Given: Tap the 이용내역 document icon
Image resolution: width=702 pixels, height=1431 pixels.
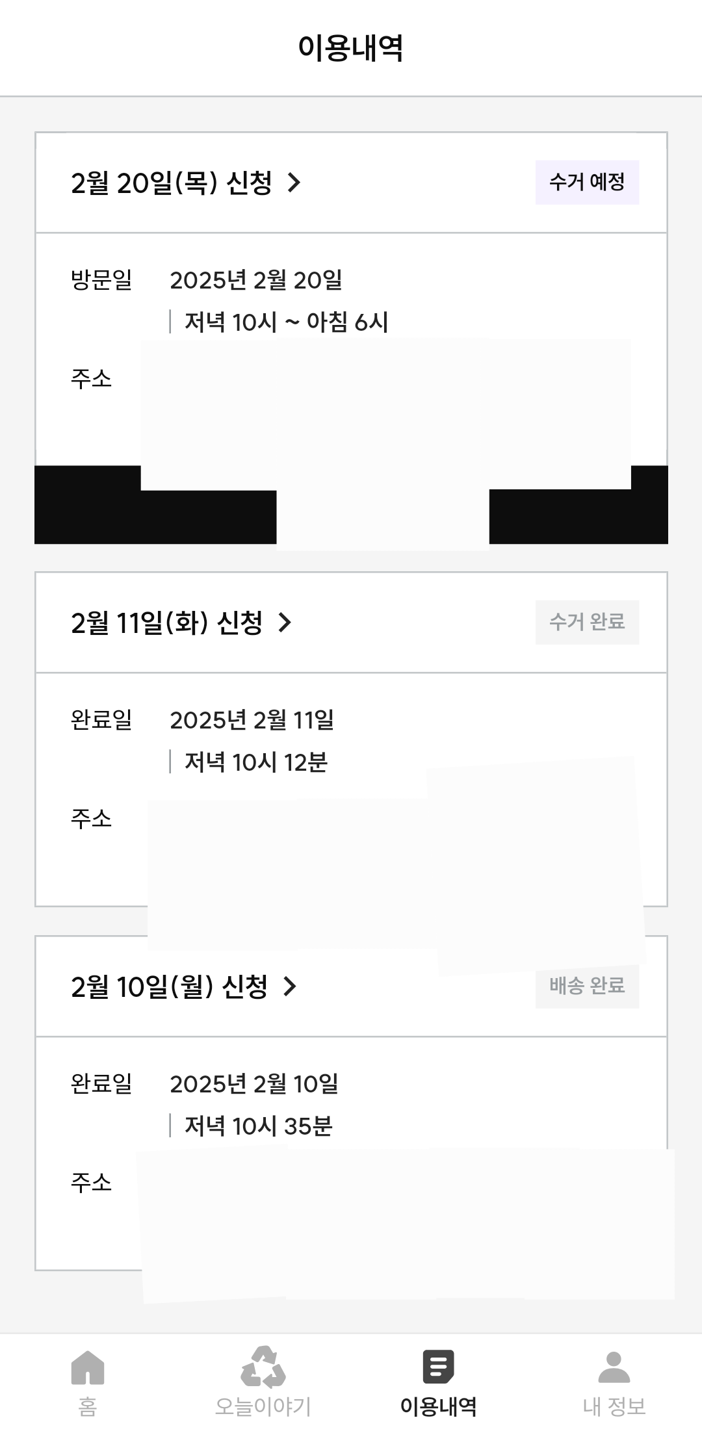Looking at the screenshot, I should (x=438, y=1366).
